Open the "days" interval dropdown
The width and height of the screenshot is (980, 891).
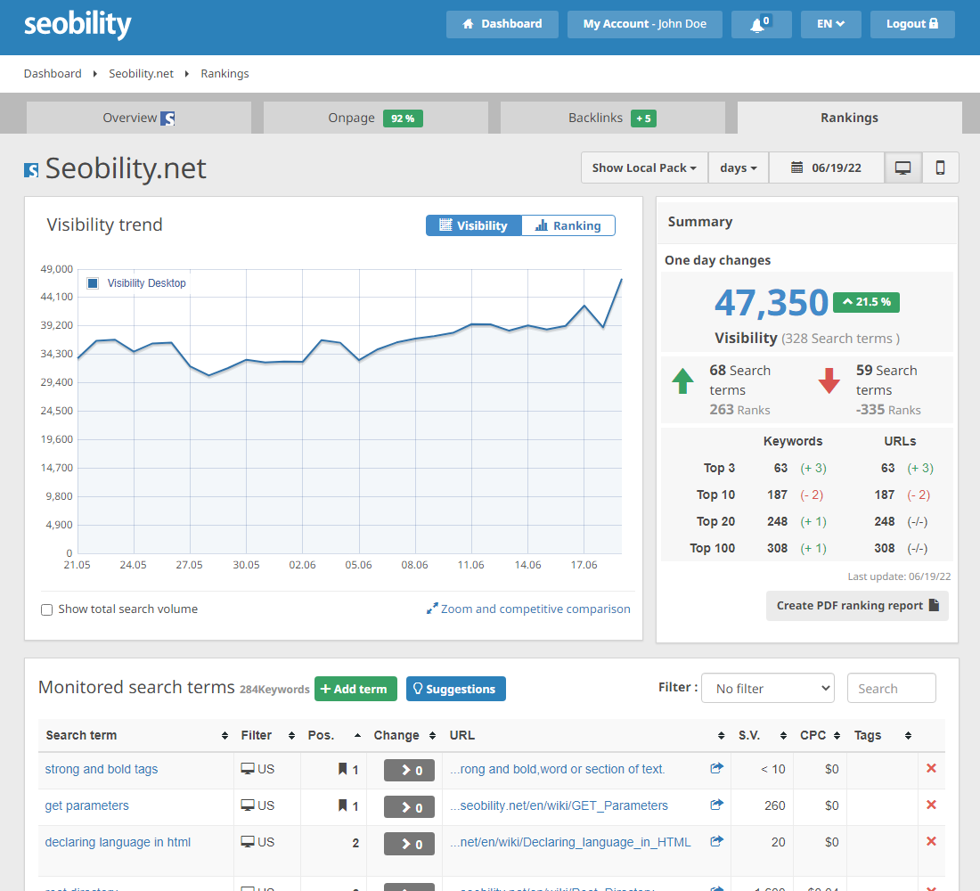[738, 168]
